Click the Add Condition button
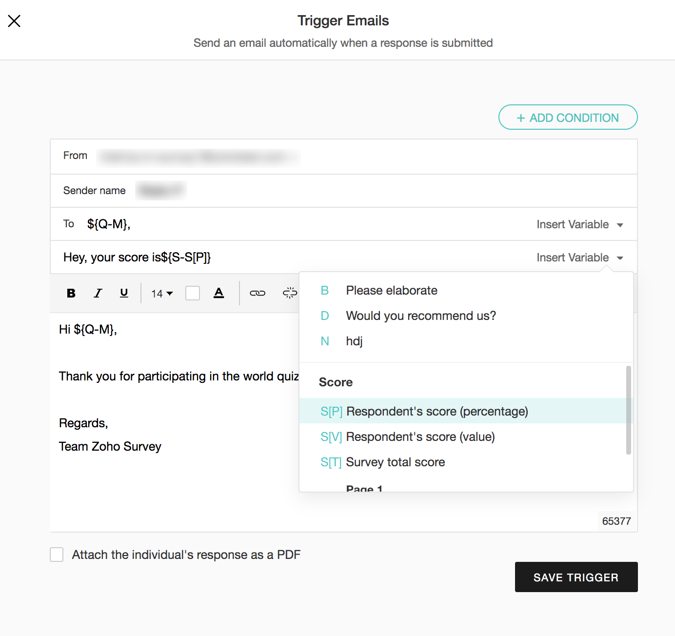Screen dimensions: 675x636 point(568,117)
